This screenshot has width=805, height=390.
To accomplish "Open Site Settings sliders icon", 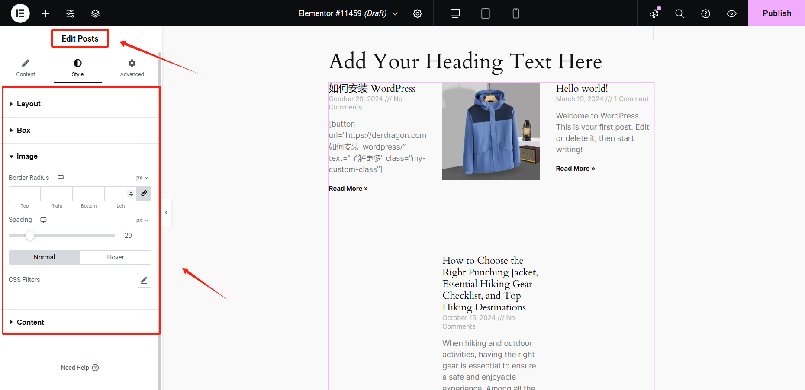I will [x=70, y=13].
